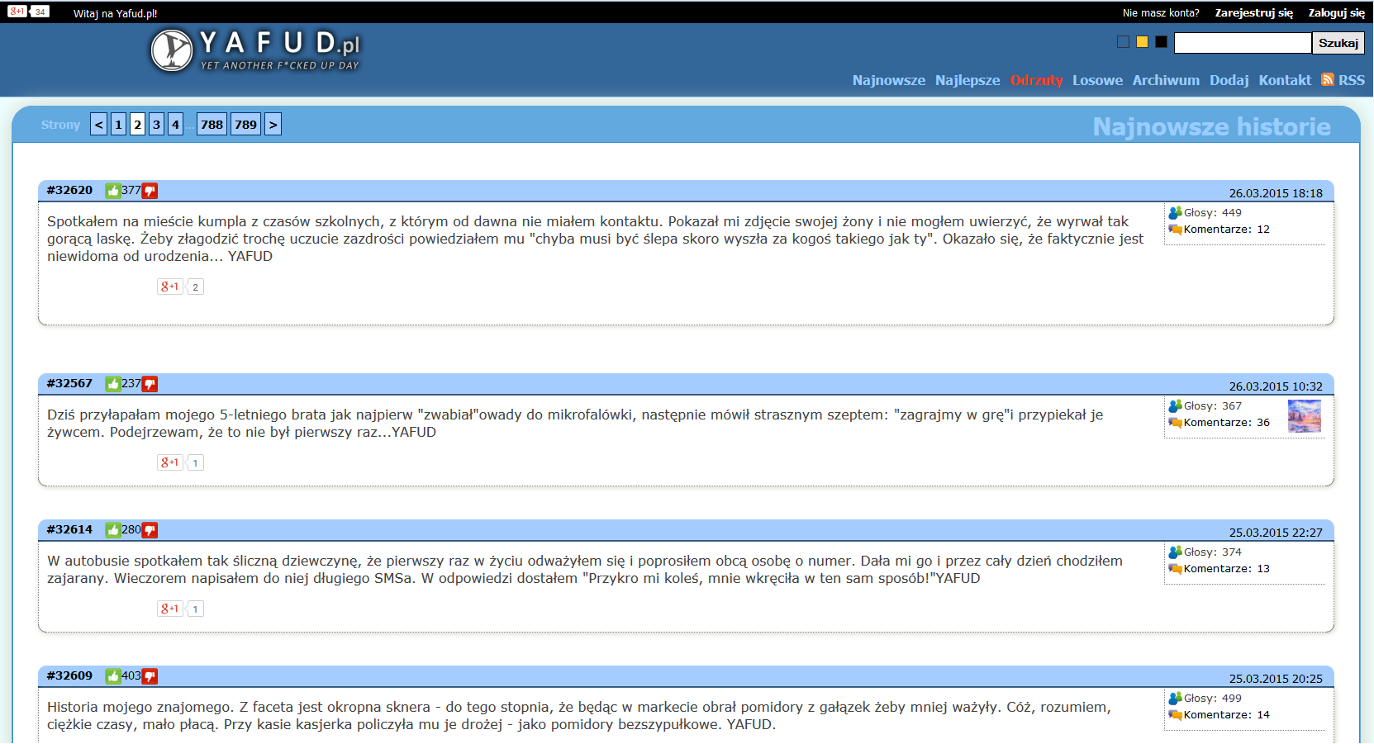Go to page 789 in pagination
1374x744 pixels.
(245, 125)
